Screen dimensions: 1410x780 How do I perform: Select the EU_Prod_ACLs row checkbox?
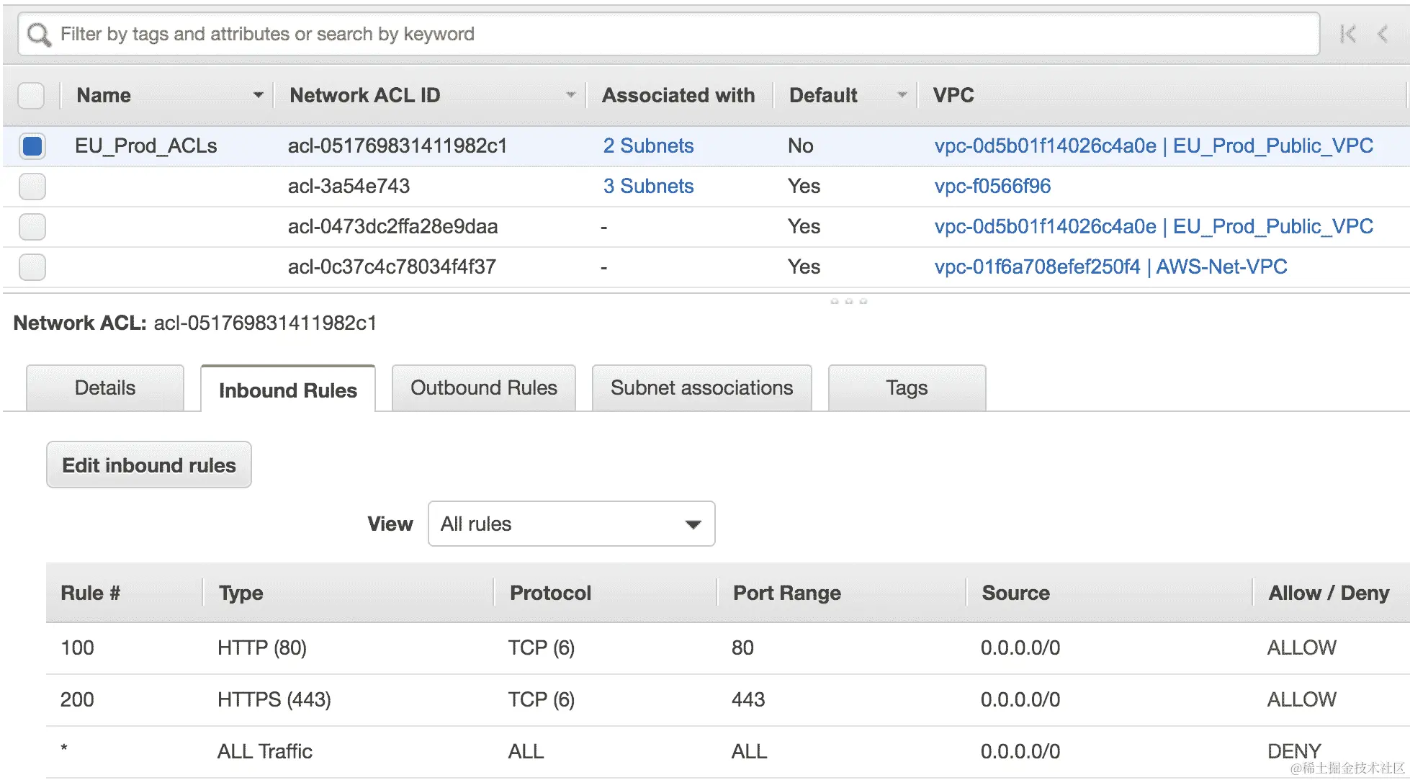click(32, 146)
